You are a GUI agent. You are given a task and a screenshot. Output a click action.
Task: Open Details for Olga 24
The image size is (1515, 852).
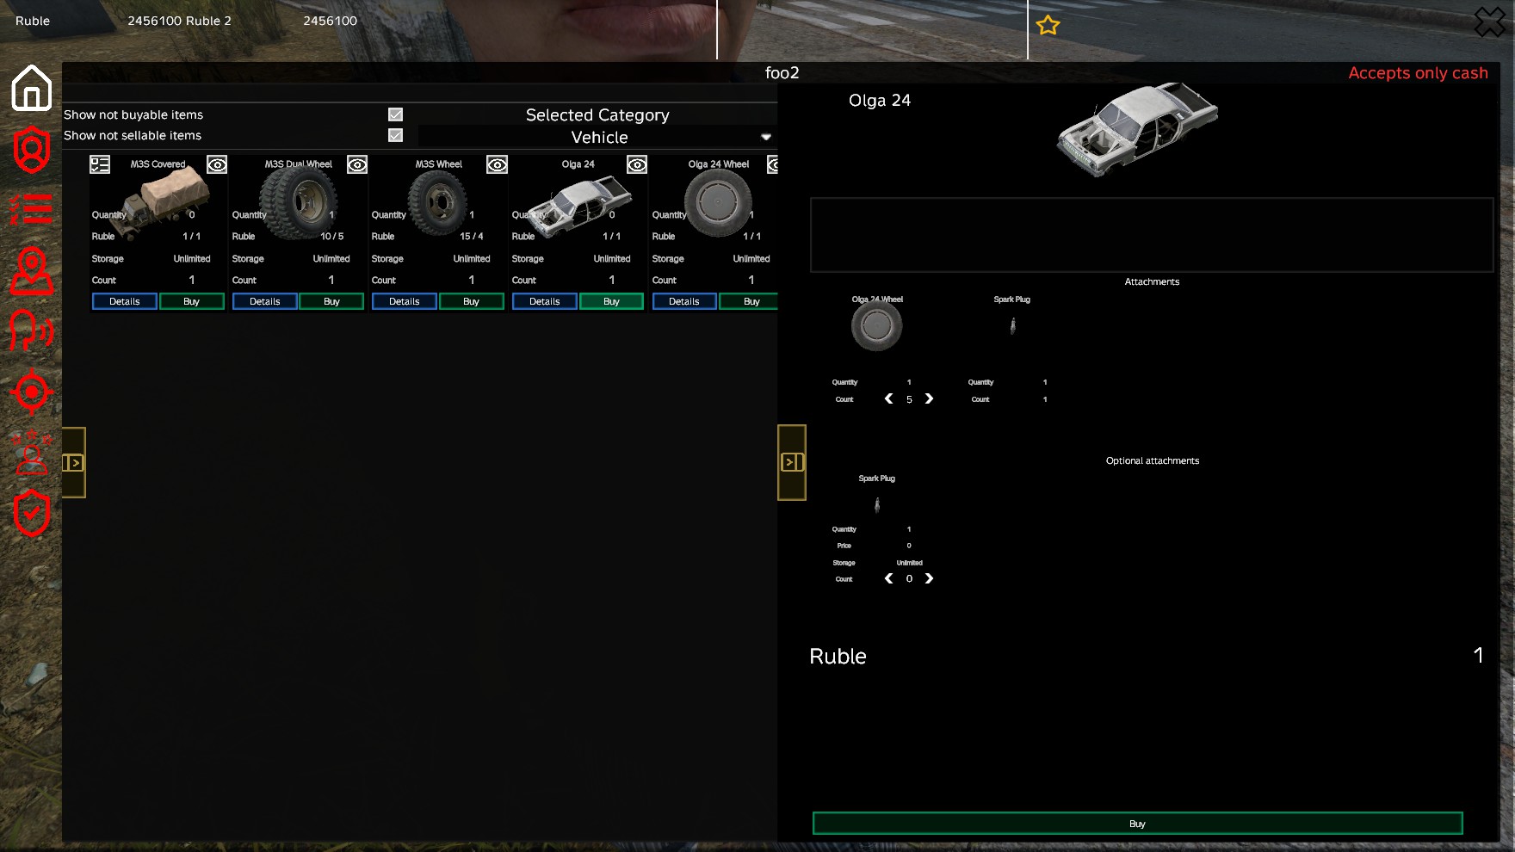pos(545,301)
